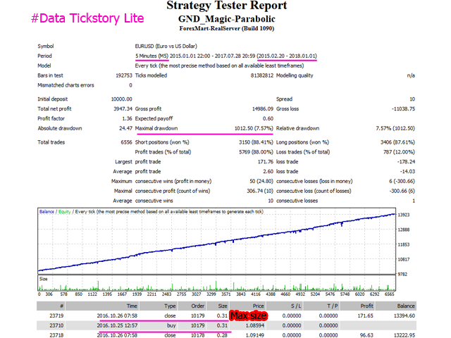Click the Equity legend label in chart
451x338 pixels.
coord(64,211)
